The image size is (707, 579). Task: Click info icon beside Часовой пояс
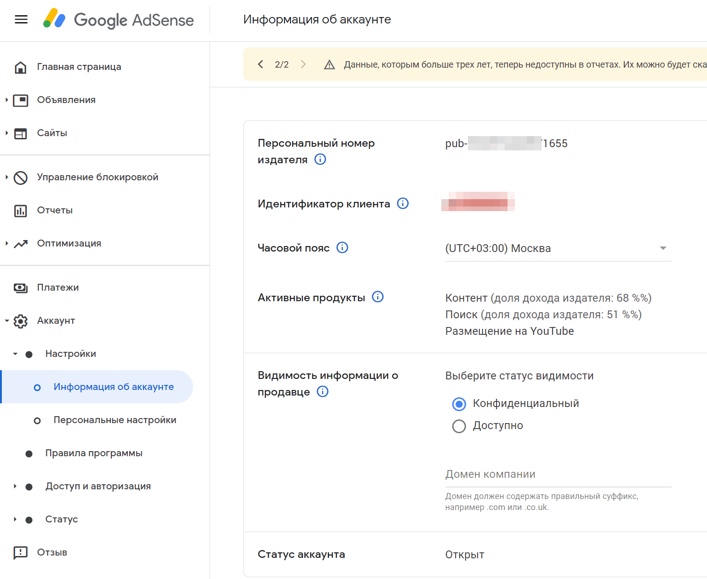342,247
